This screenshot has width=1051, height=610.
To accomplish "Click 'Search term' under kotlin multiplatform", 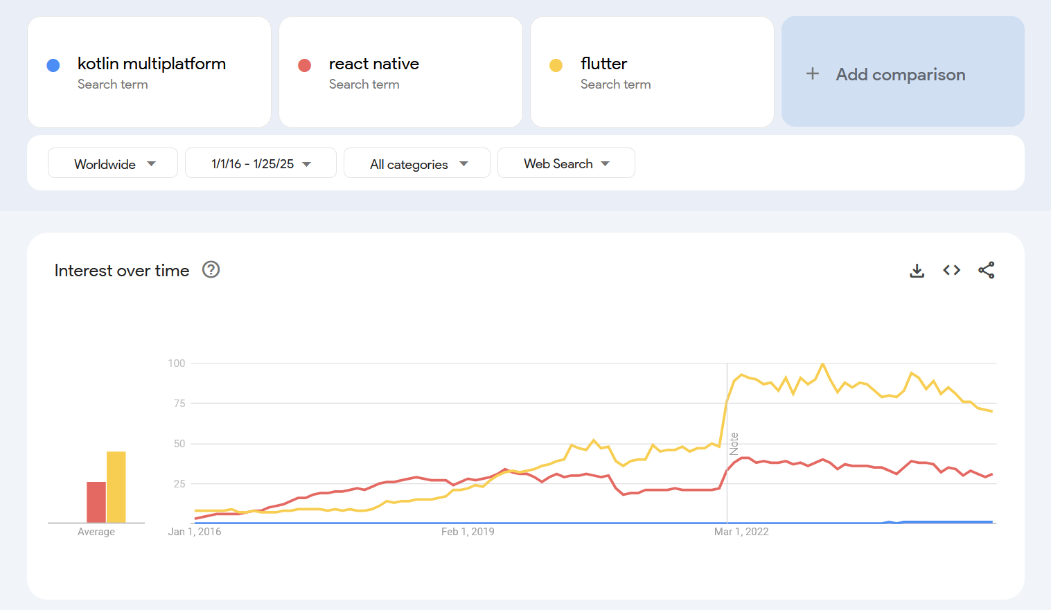I will click(113, 84).
